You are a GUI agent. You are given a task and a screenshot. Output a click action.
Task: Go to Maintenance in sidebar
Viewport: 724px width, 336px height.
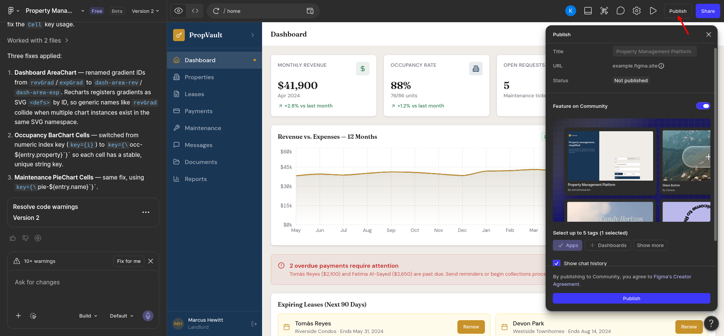click(x=215, y=128)
